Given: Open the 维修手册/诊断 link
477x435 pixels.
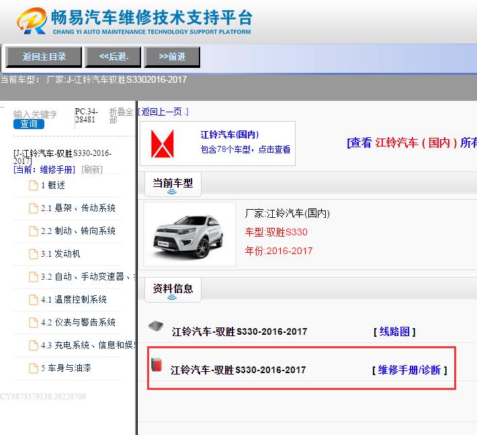Looking at the screenshot, I should point(409,370).
